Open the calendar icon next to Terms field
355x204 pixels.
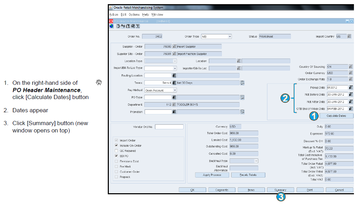(243, 83)
